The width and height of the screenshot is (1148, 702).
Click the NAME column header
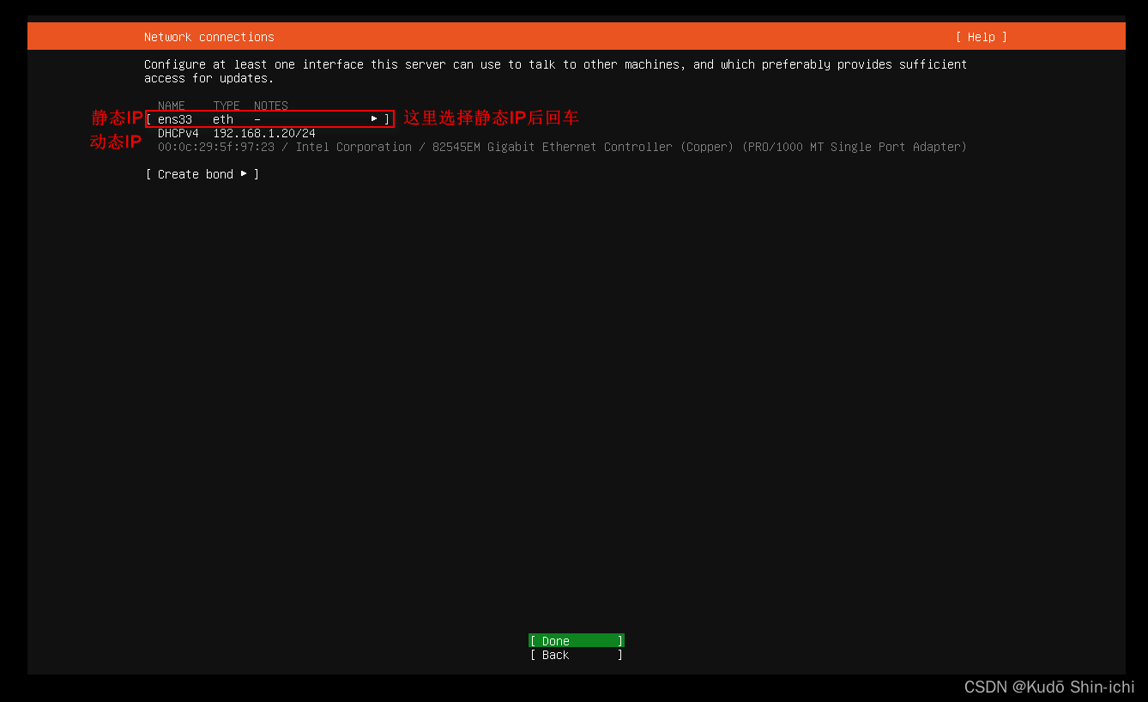(172, 106)
